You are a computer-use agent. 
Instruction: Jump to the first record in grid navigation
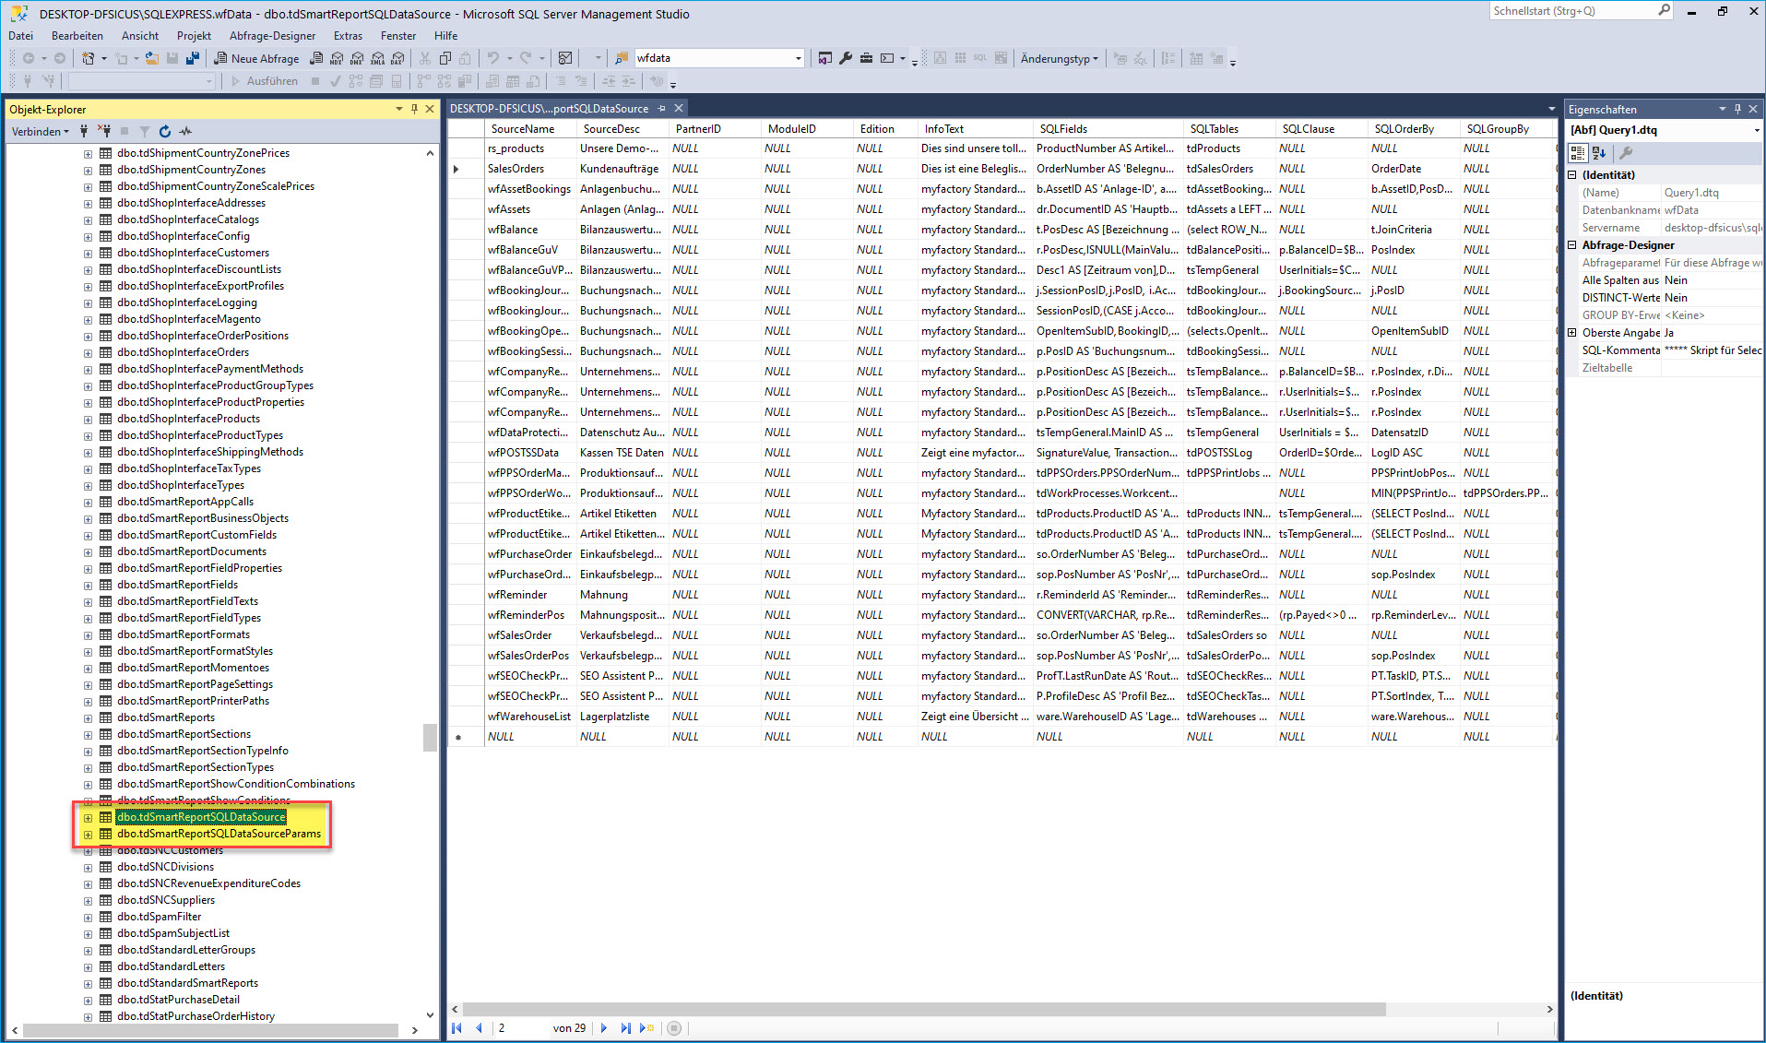457,1028
